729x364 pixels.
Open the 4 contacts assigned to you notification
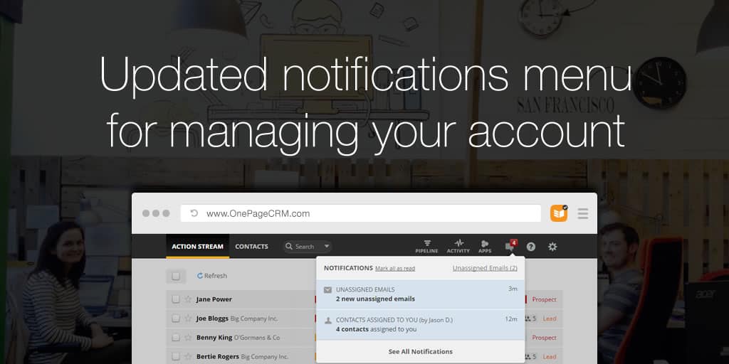420,324
